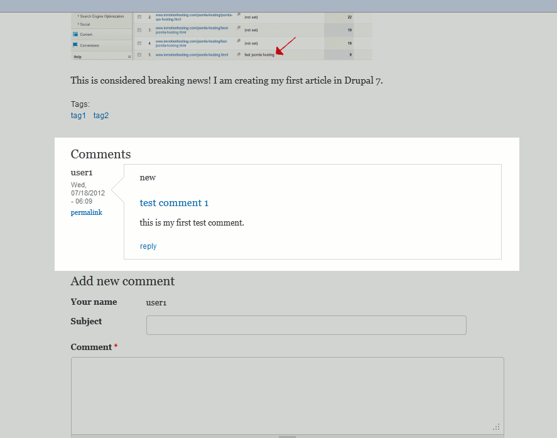Click the Conversions flag icon
Image resolution: width=557 pixels, height=438 pixels.
point(75,45)
